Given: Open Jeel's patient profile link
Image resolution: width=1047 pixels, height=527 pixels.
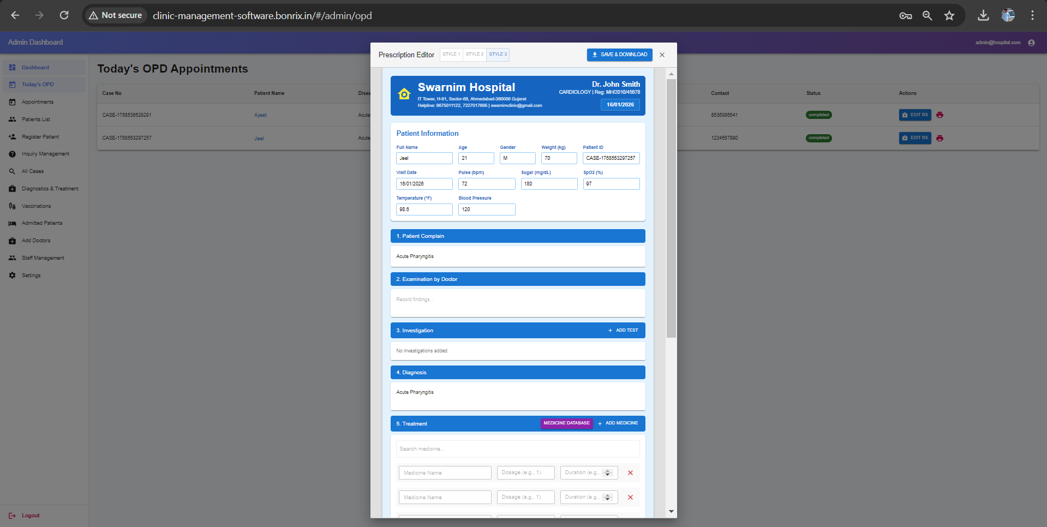Looking at the screenshot, I should pos(259,138).
